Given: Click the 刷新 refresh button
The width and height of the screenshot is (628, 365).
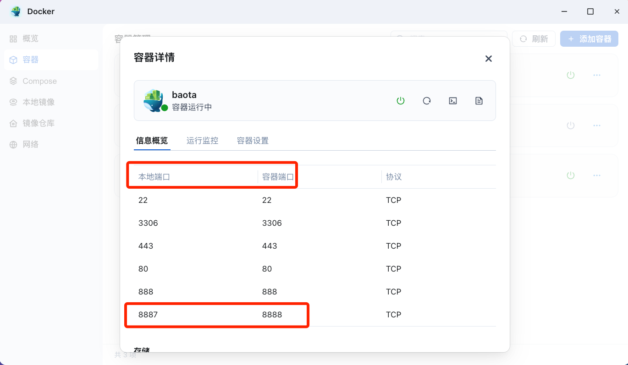Looking at the screenshot, I should pyautogui.click(x=534, y=39).
